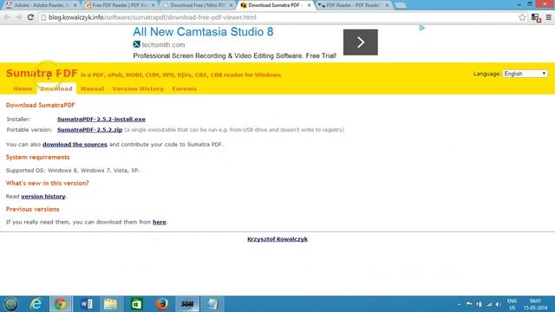Open the Krzysztof Kowalczyk link
Image resolution: width=555 pixels, height=312 pixels.
pyautogui.click(x=277, y=239)
